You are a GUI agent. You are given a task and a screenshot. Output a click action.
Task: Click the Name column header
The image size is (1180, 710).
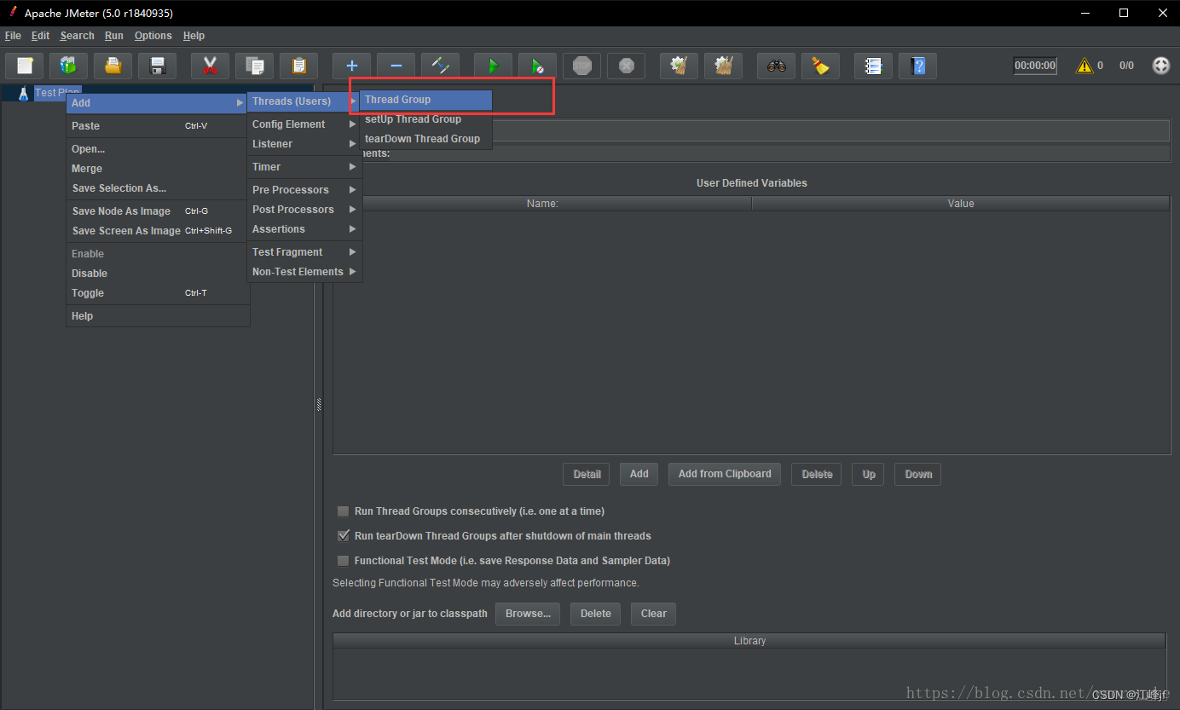point(542,204)
